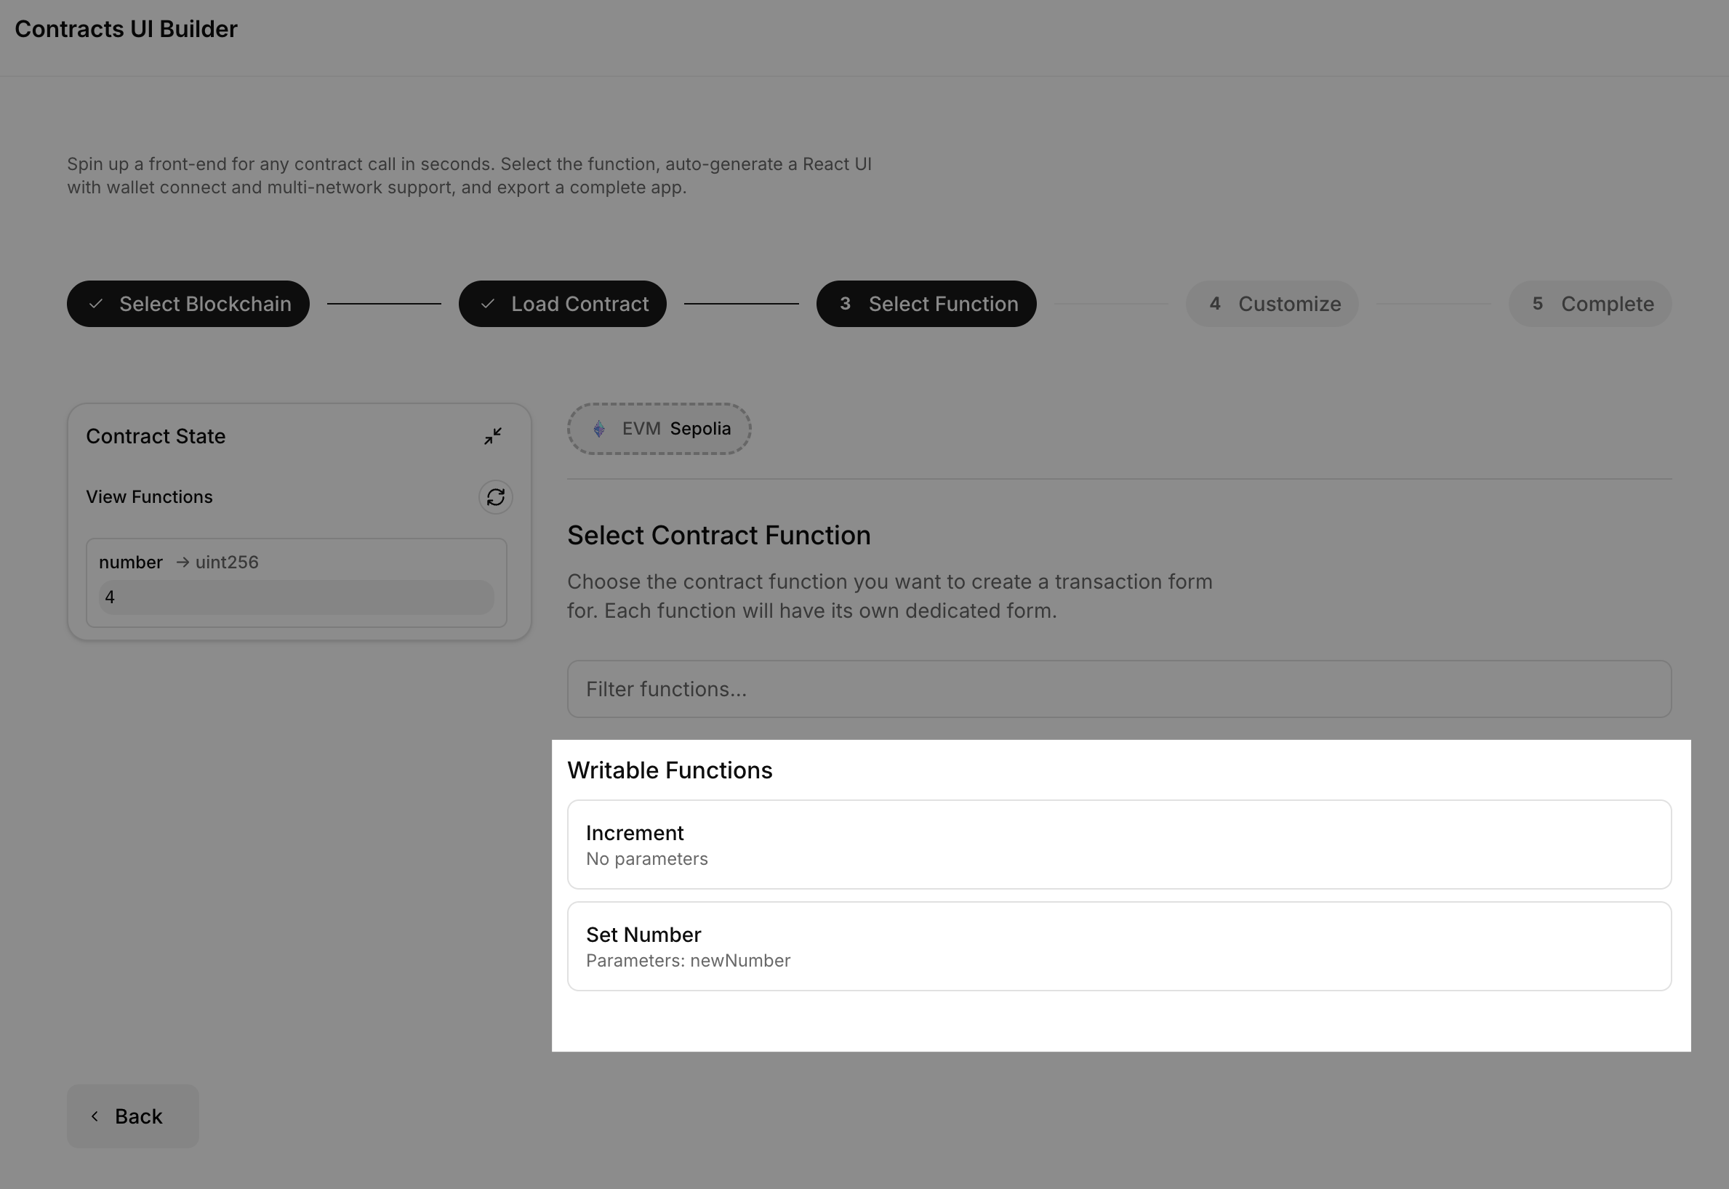Open step 5 Complete
This screenshot has width=1729, height=1189.
pos(1589,303)
